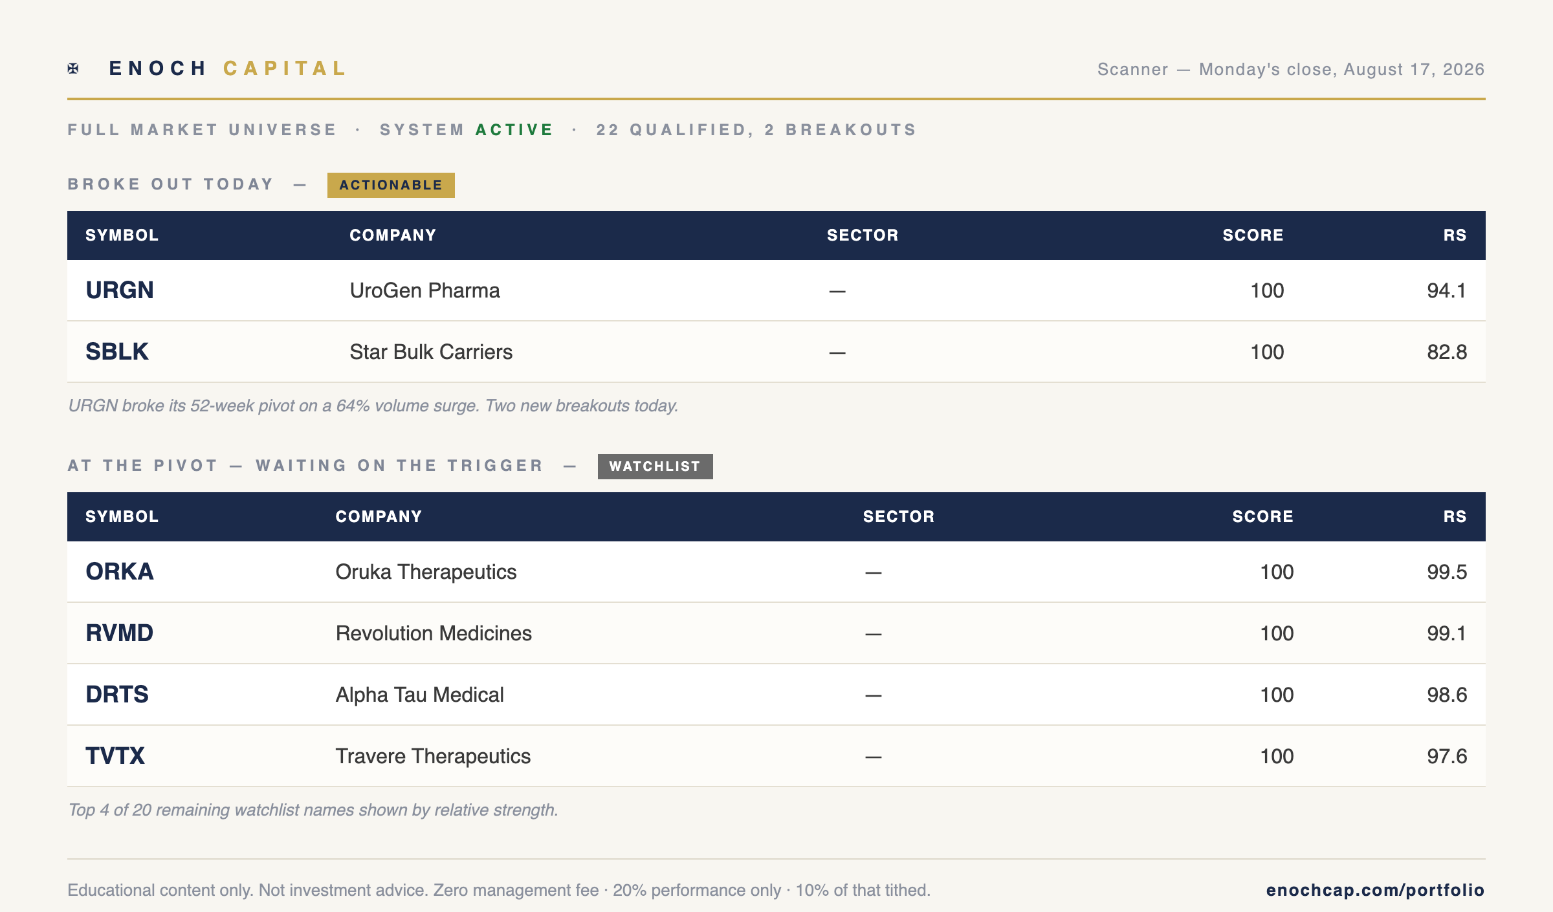Click the score 100 in the DRTS row

1277,695
